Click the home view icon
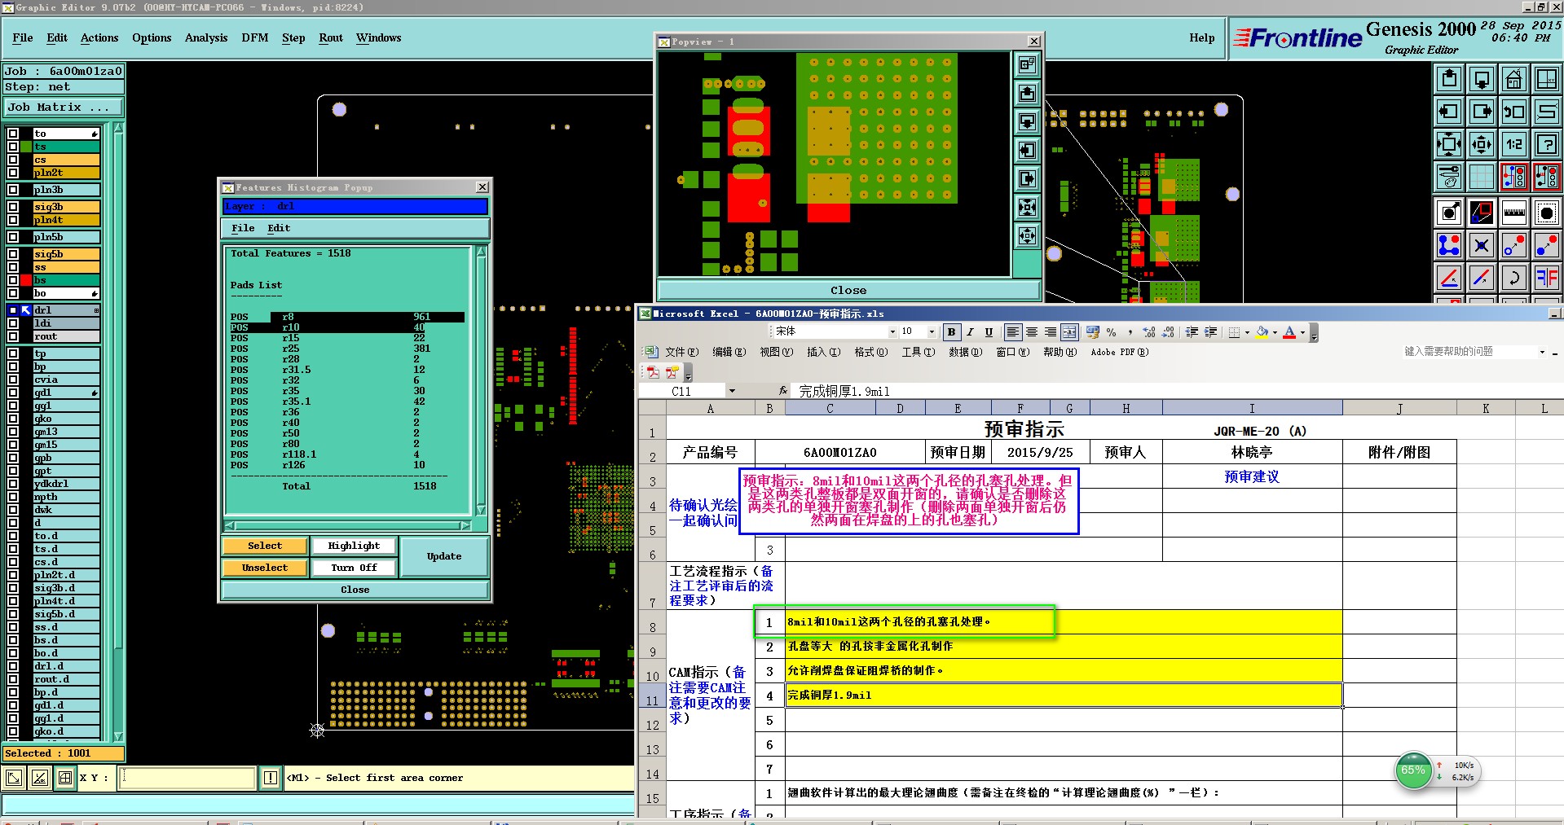 pyautogui.click(x=1514, y=78)
